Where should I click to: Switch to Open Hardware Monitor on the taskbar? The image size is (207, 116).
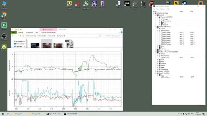click(x=54, y=114)
